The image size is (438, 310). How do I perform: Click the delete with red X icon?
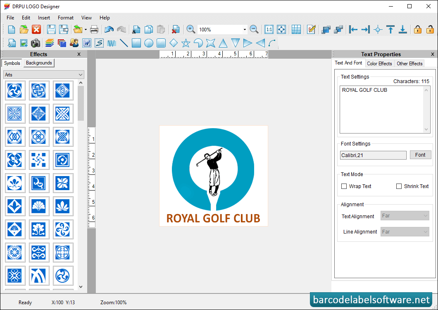pyautogui.click(x=176, y=29)
